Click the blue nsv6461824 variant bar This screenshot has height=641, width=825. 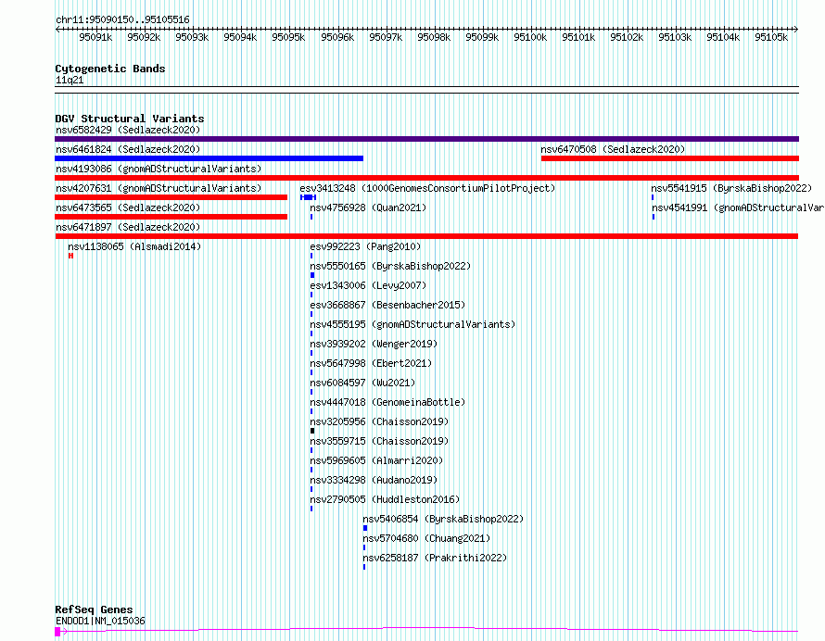tap(209, 158)
